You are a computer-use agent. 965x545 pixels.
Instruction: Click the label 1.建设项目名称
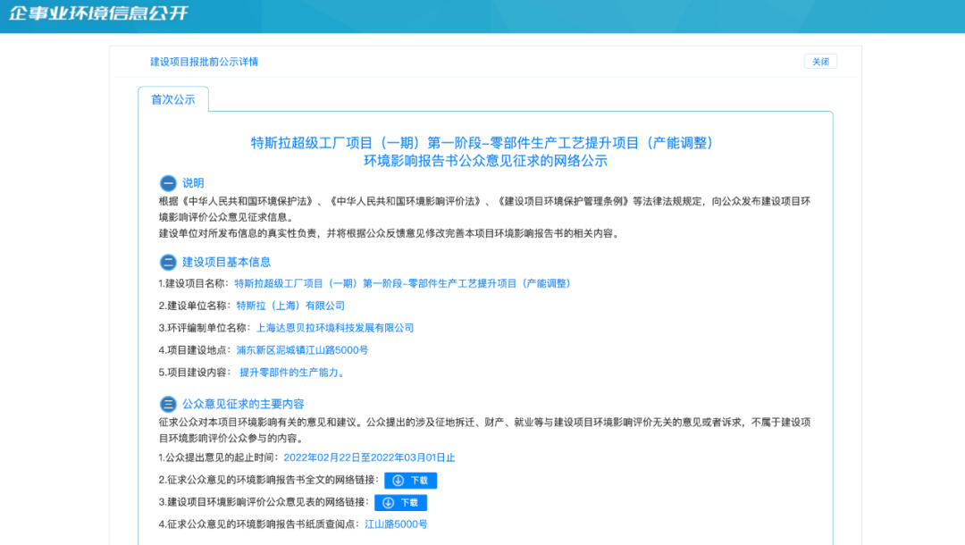click(194, 283)
